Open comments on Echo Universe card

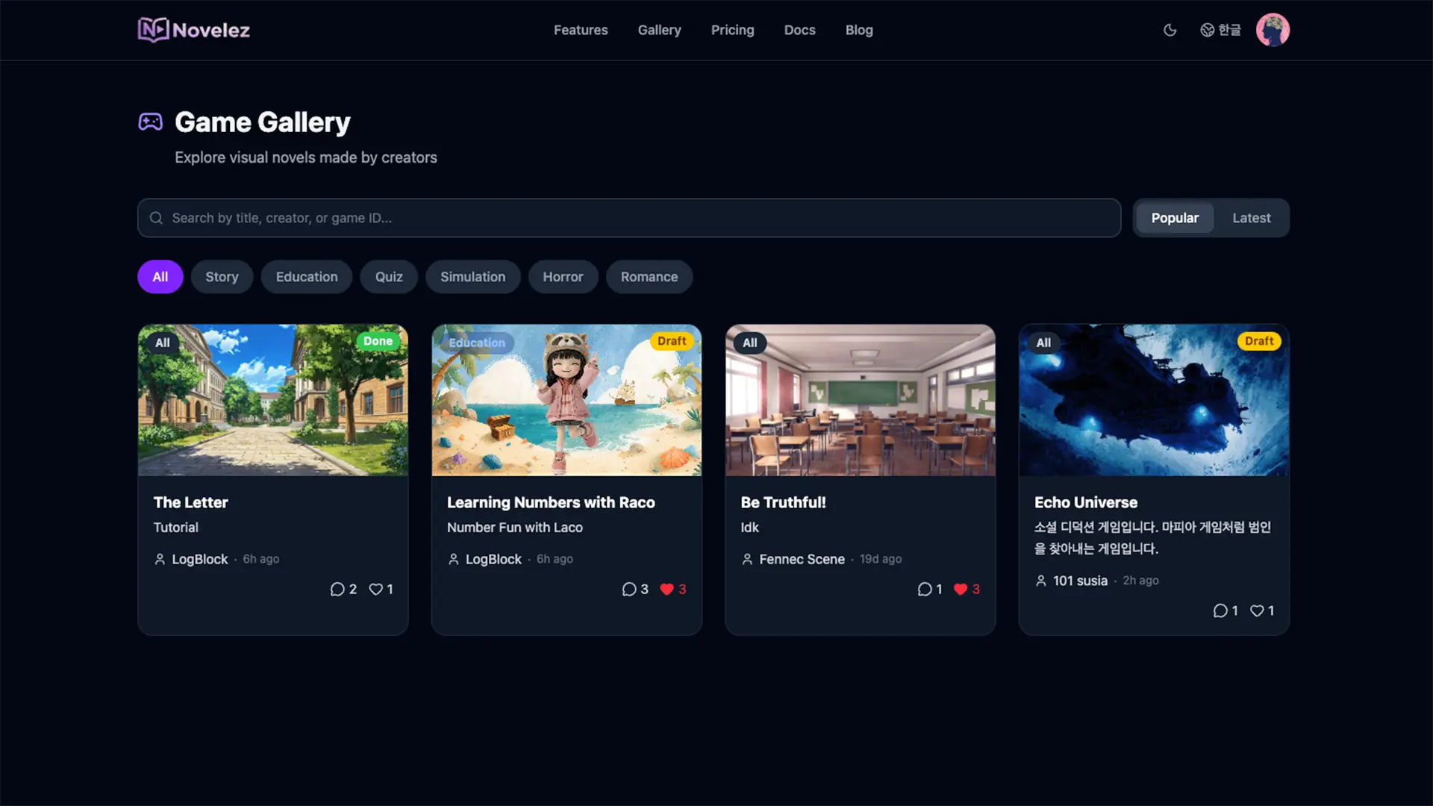[1220, 610]
